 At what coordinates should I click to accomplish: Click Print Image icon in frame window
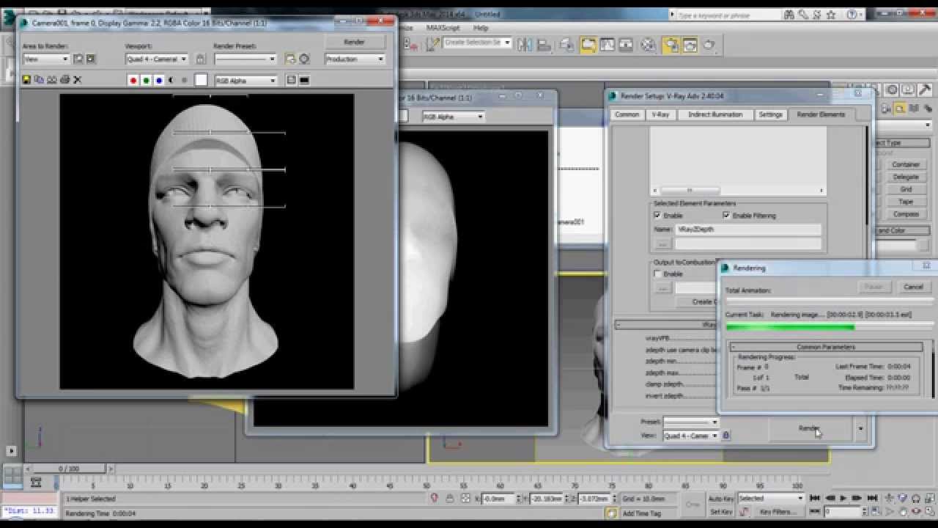tap(64, 80)
